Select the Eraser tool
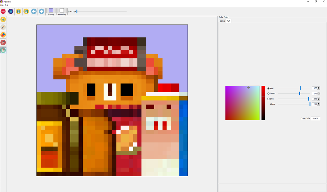 pos(3,35)
